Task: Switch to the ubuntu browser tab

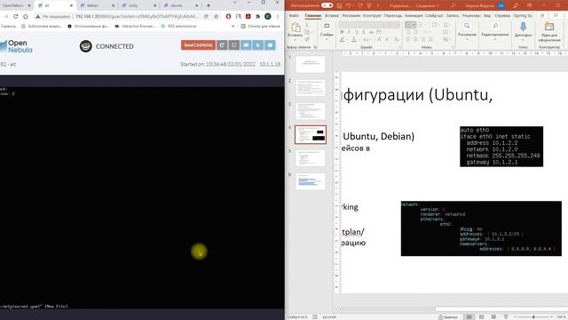Action: tap(180, 5)
